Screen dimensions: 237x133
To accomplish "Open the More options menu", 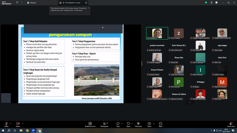I will coord(160,125).
